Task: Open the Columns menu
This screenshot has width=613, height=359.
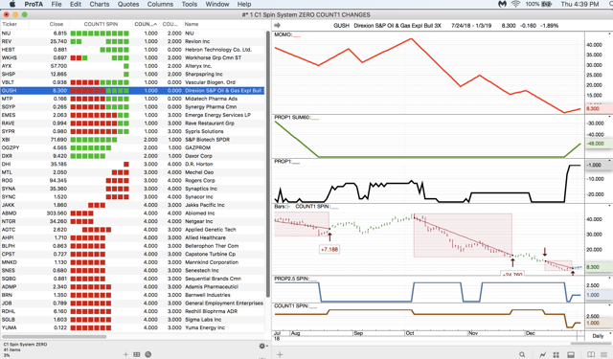Action: 160,4
